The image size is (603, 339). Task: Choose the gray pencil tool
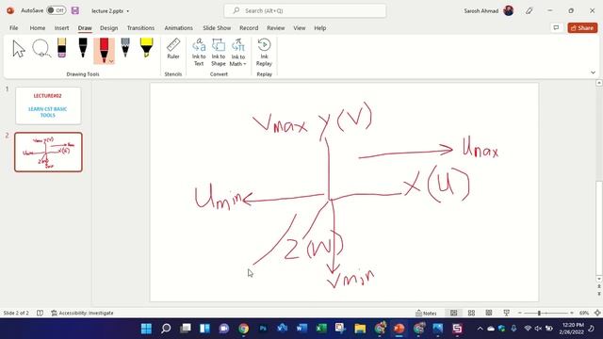tap(125, 48)
